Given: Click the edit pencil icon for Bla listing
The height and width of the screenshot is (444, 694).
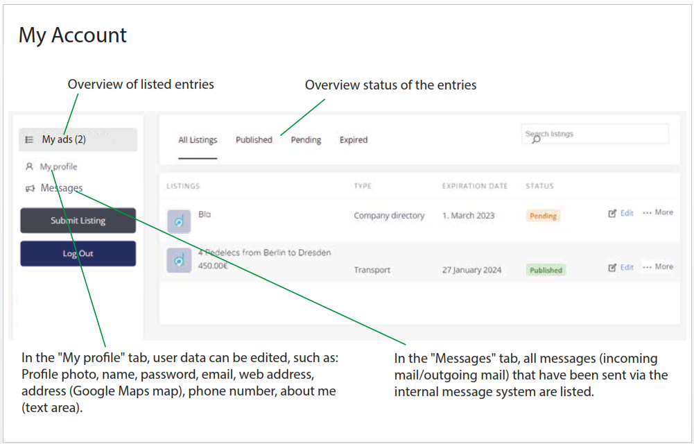Looking at the screenshot, I should point(612,214).
